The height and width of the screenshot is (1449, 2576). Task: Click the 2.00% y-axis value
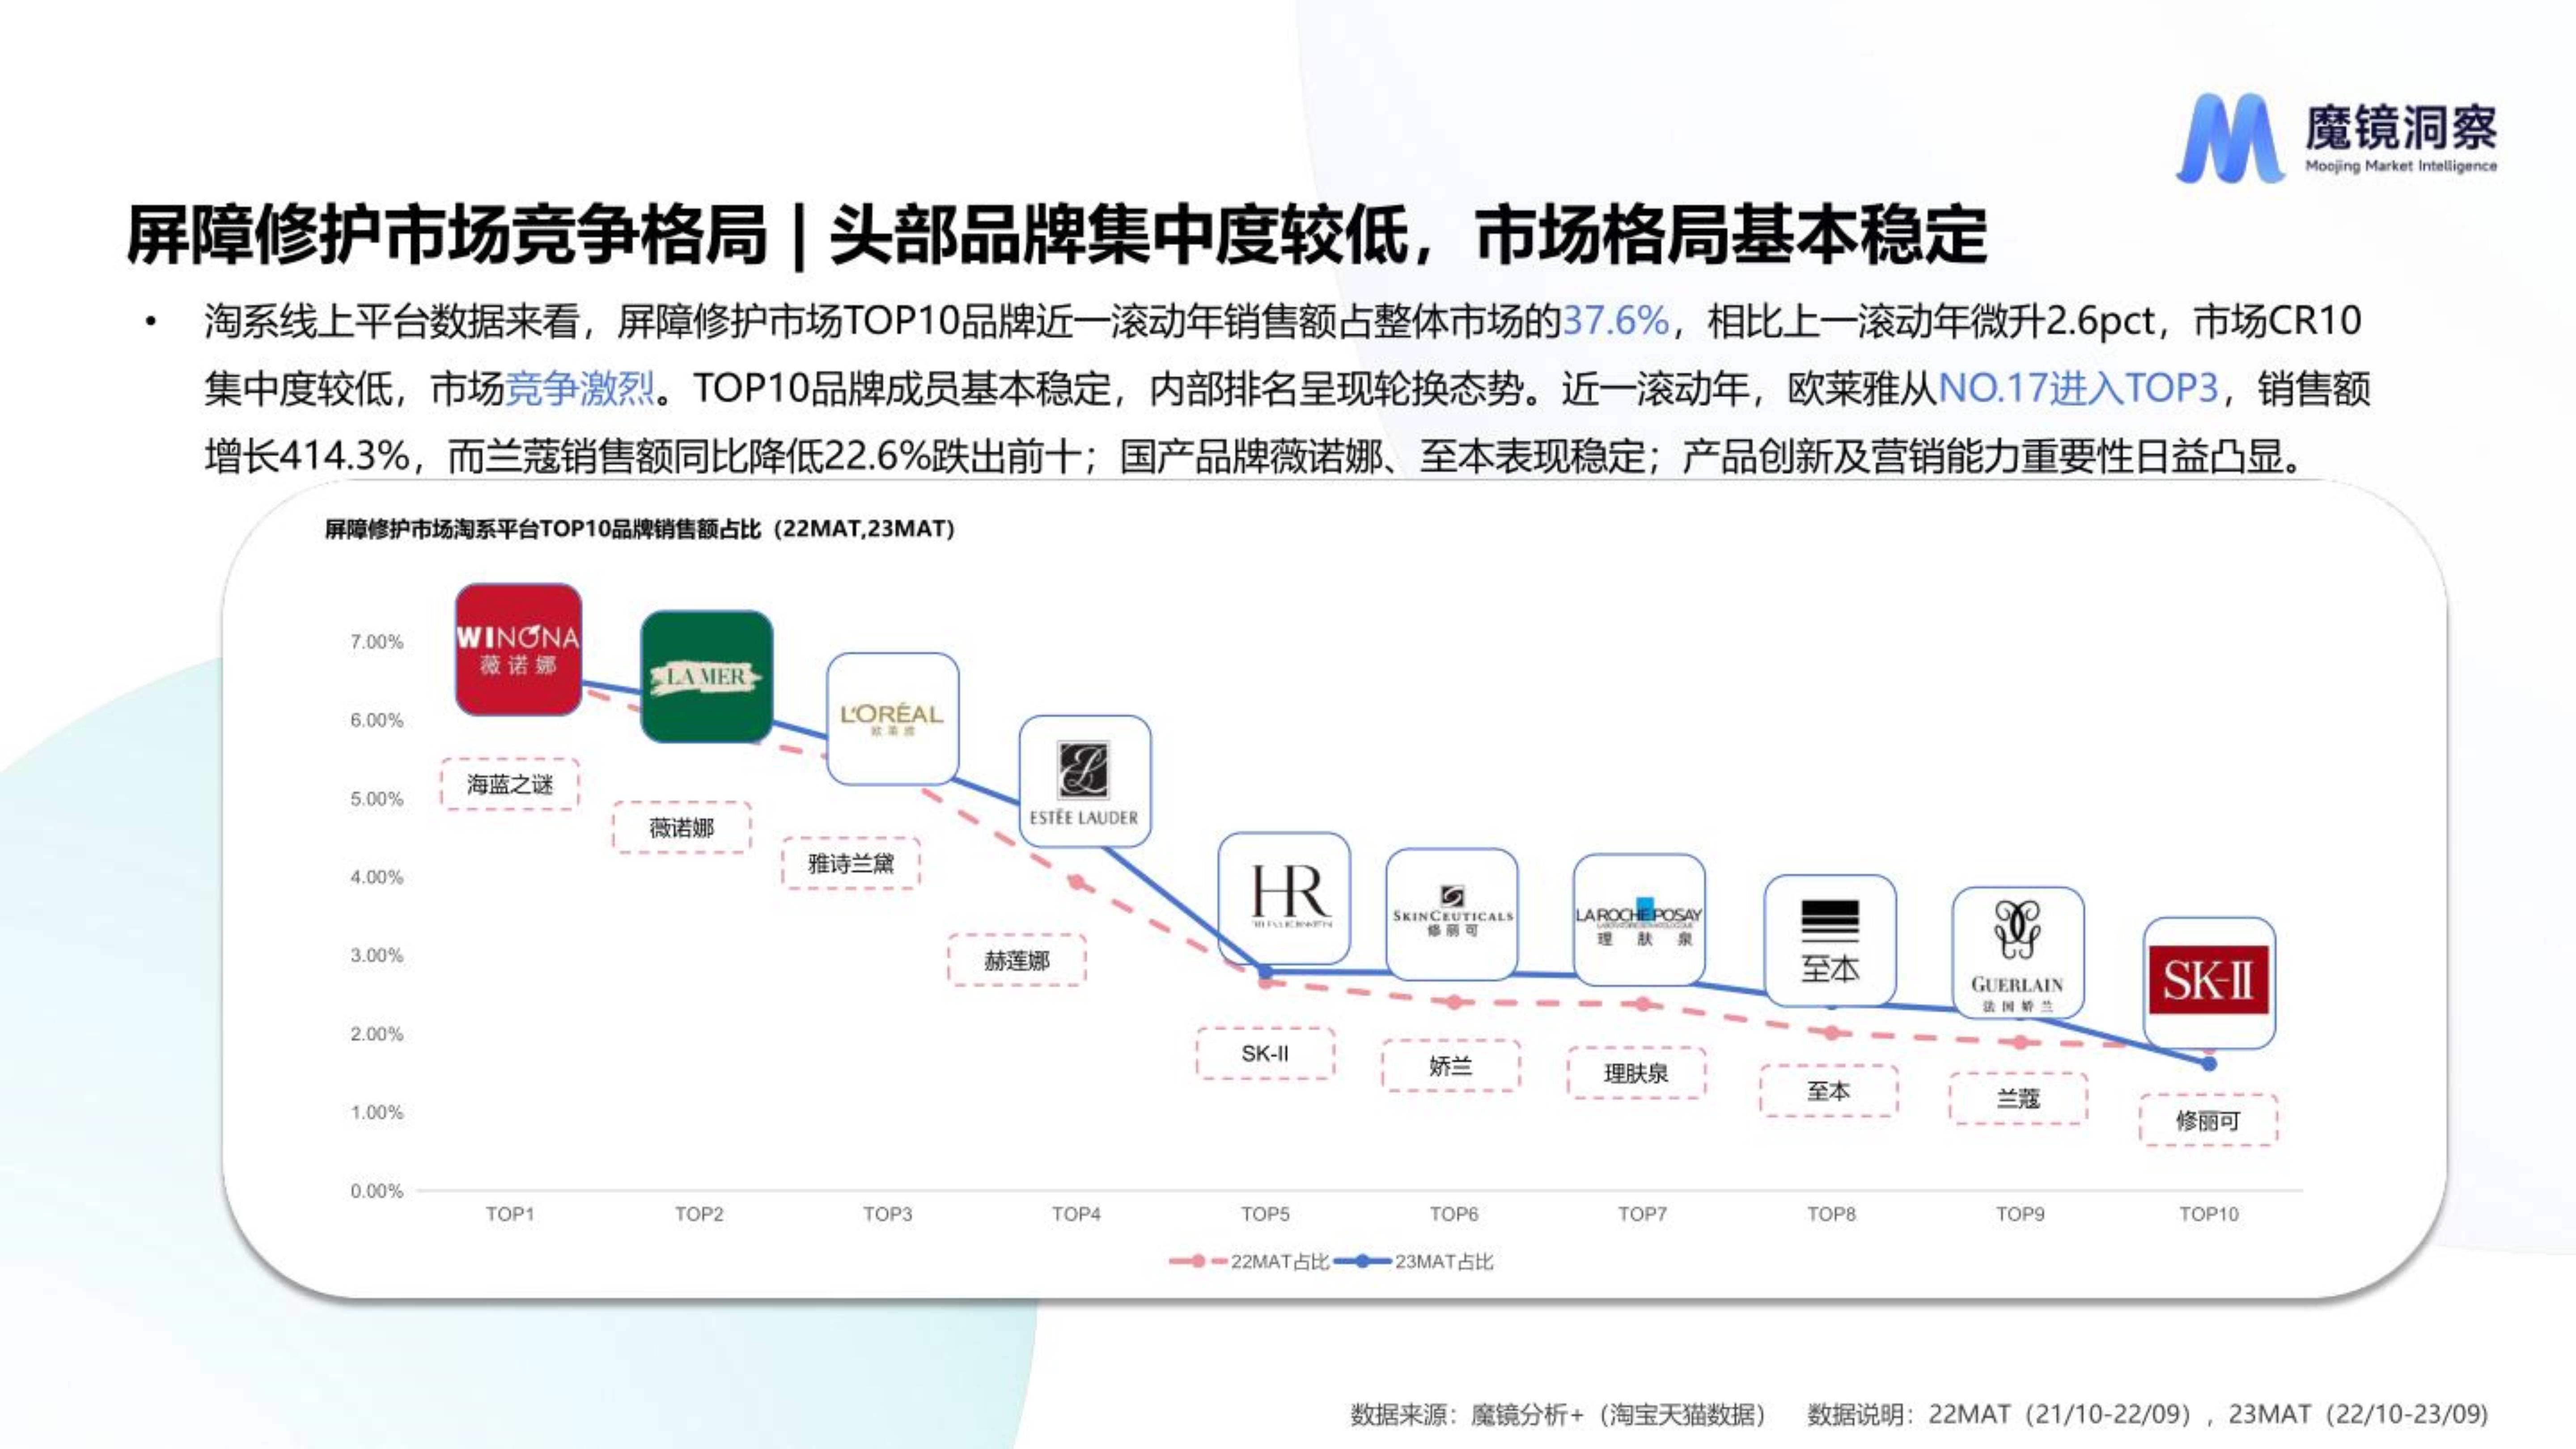(x=377, y=1034)
